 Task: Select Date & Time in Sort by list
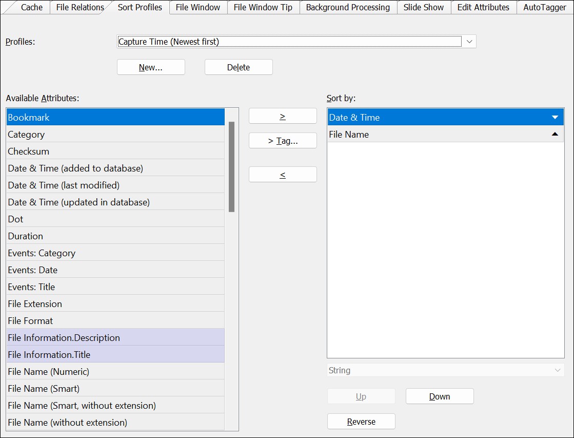(x=446, y=117)
